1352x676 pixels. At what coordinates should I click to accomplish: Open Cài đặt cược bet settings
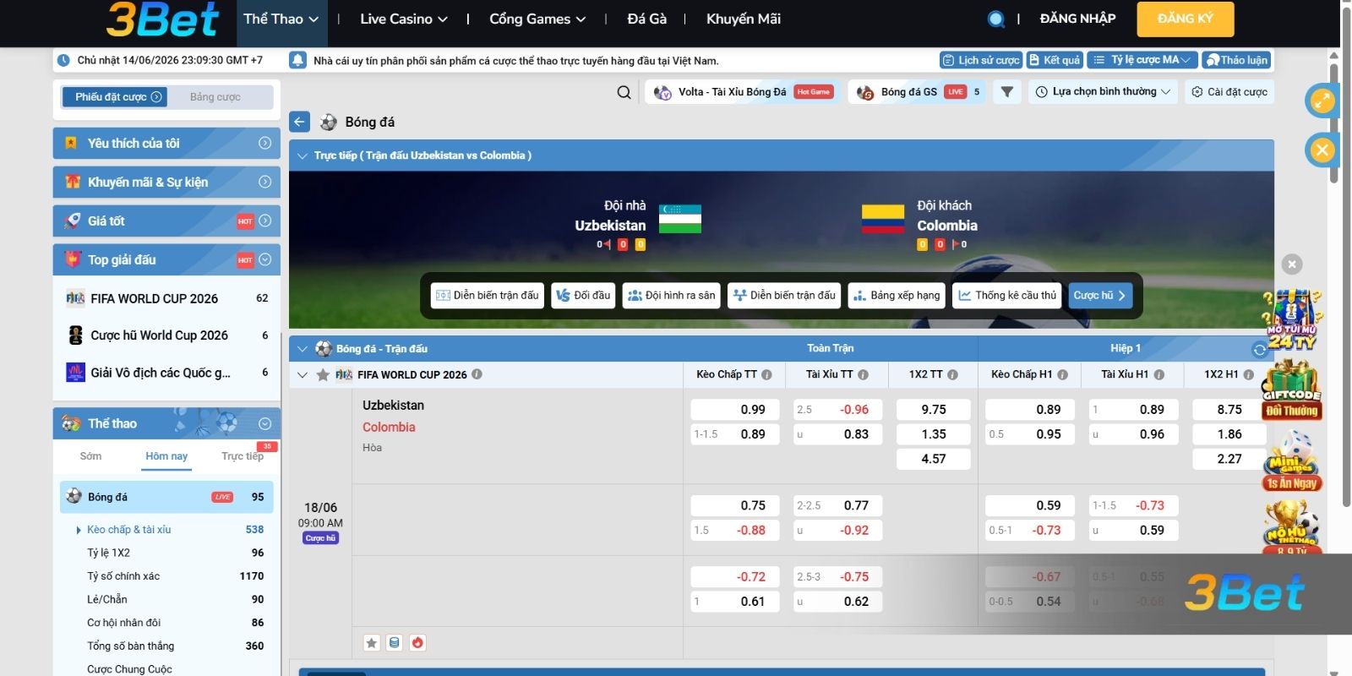tap(1229, 92)
